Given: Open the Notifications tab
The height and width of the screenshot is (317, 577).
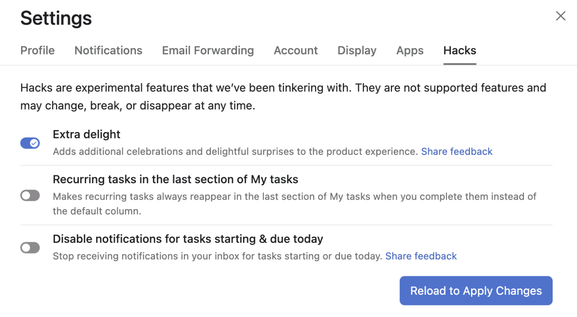Looking at the screenshot, I should point(108,51).
